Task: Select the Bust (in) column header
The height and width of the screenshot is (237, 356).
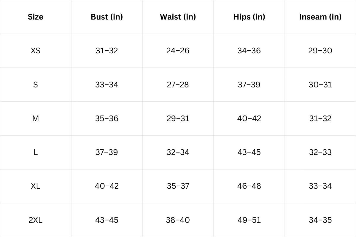Action: point(107,17)
